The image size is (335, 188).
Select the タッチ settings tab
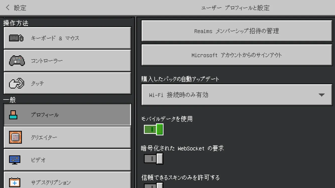[67, 83]
